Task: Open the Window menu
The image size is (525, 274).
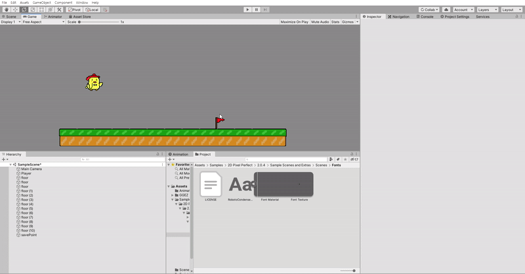Action: click(x=81, y=3)
